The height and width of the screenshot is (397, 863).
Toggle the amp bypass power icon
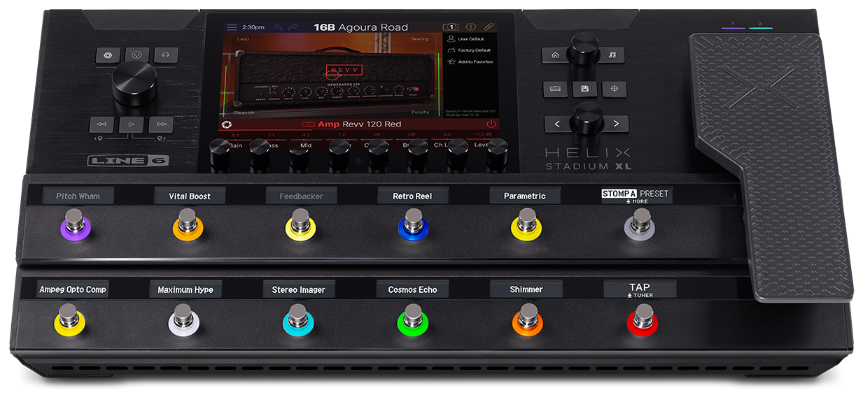491,124
